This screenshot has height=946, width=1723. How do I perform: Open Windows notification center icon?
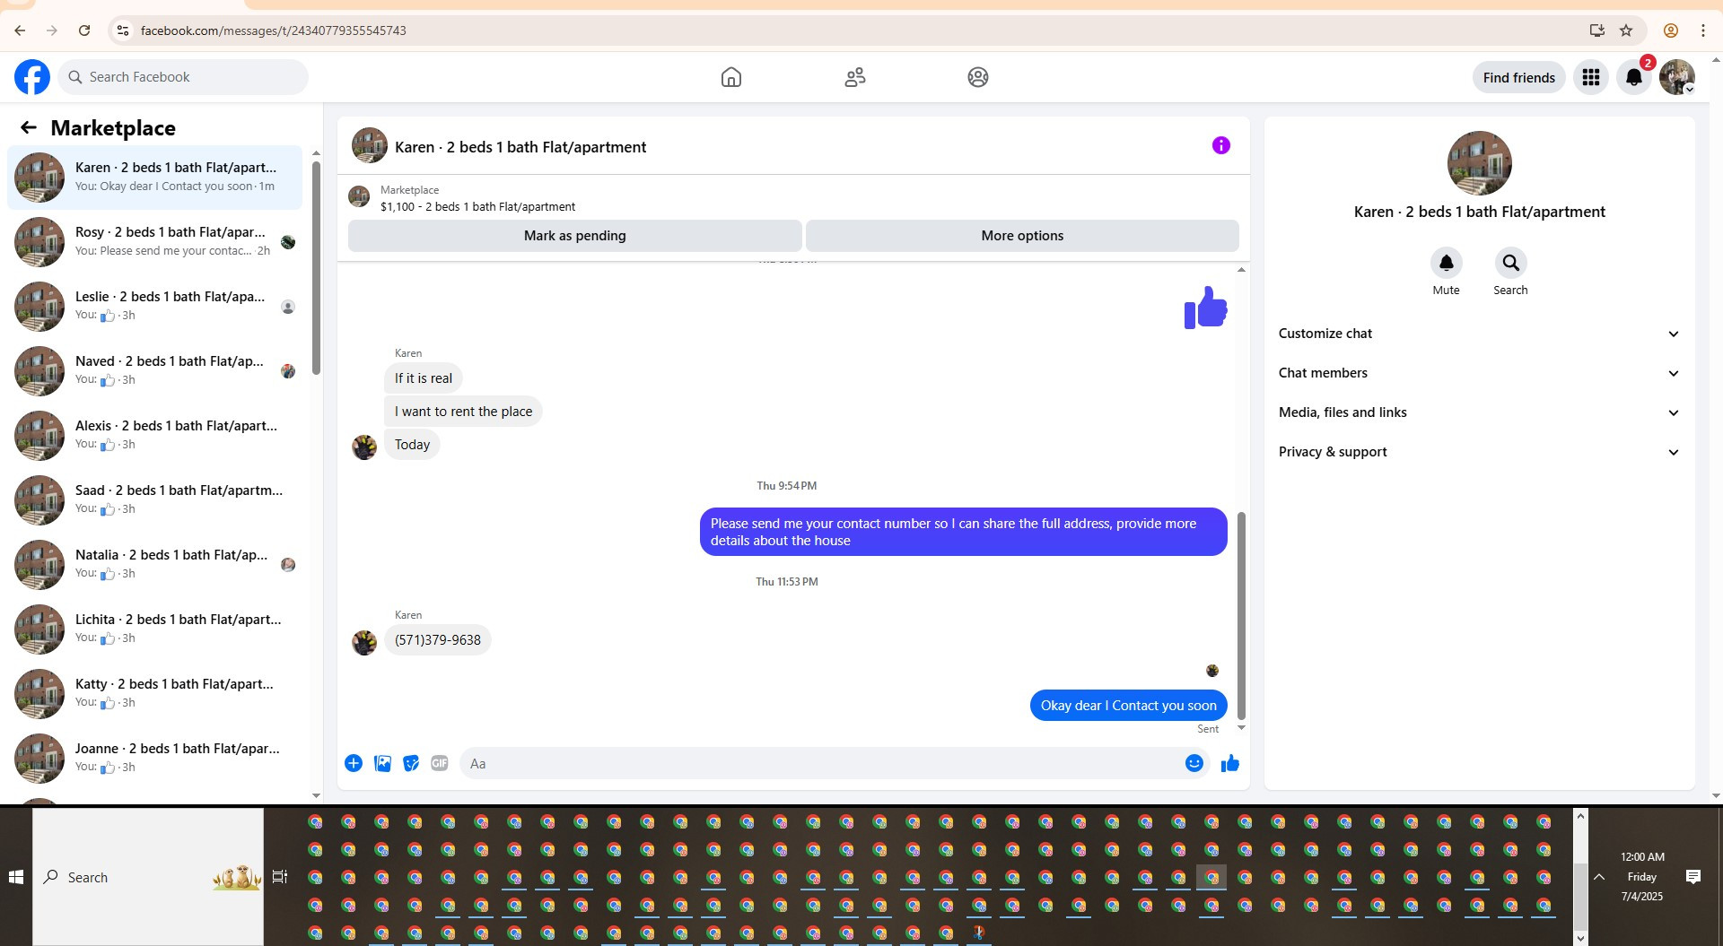pyautogui.click(x=1693, y=877)
